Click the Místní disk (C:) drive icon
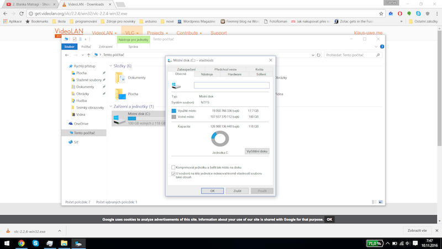Image resolution: width=442 pixels, height=249 pixels. point(119,117)
